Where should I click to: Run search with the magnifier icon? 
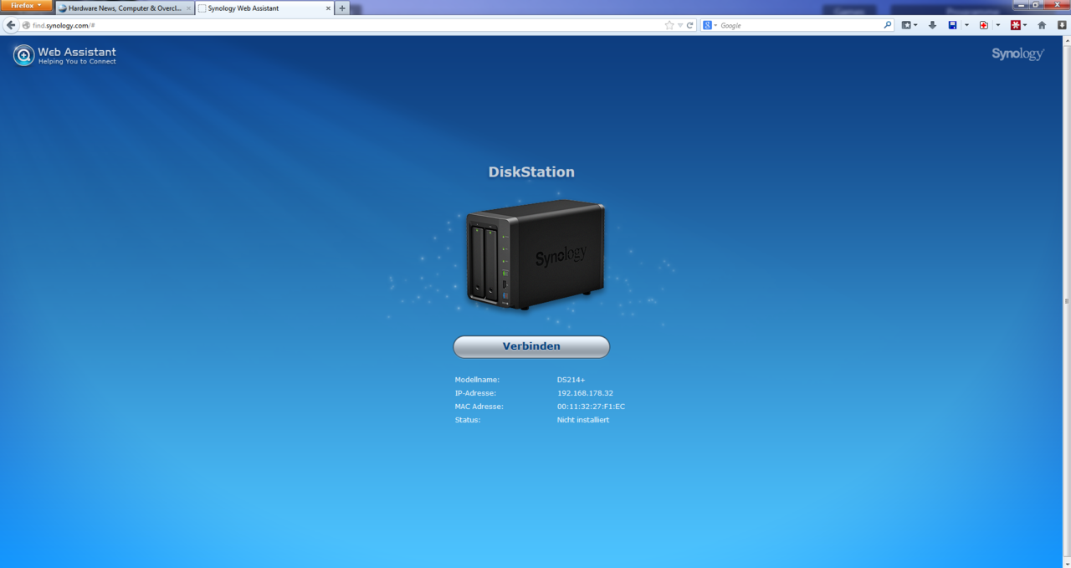(x=888, y=26)
